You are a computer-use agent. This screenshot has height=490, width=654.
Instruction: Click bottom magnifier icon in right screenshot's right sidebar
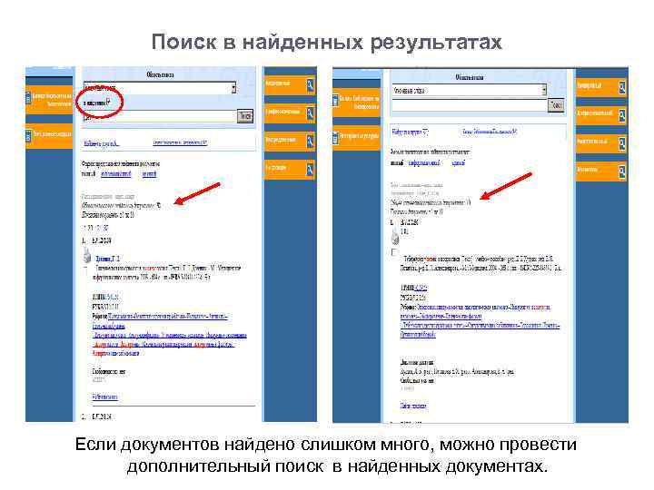pos(621,171)
